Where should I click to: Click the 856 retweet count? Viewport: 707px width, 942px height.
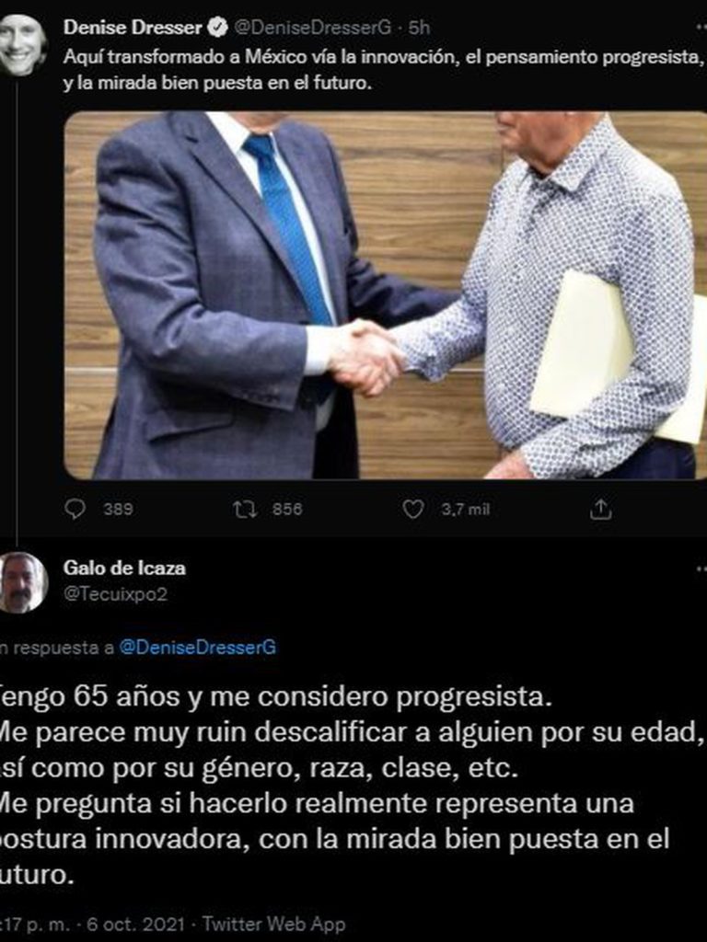pos(287,510)
